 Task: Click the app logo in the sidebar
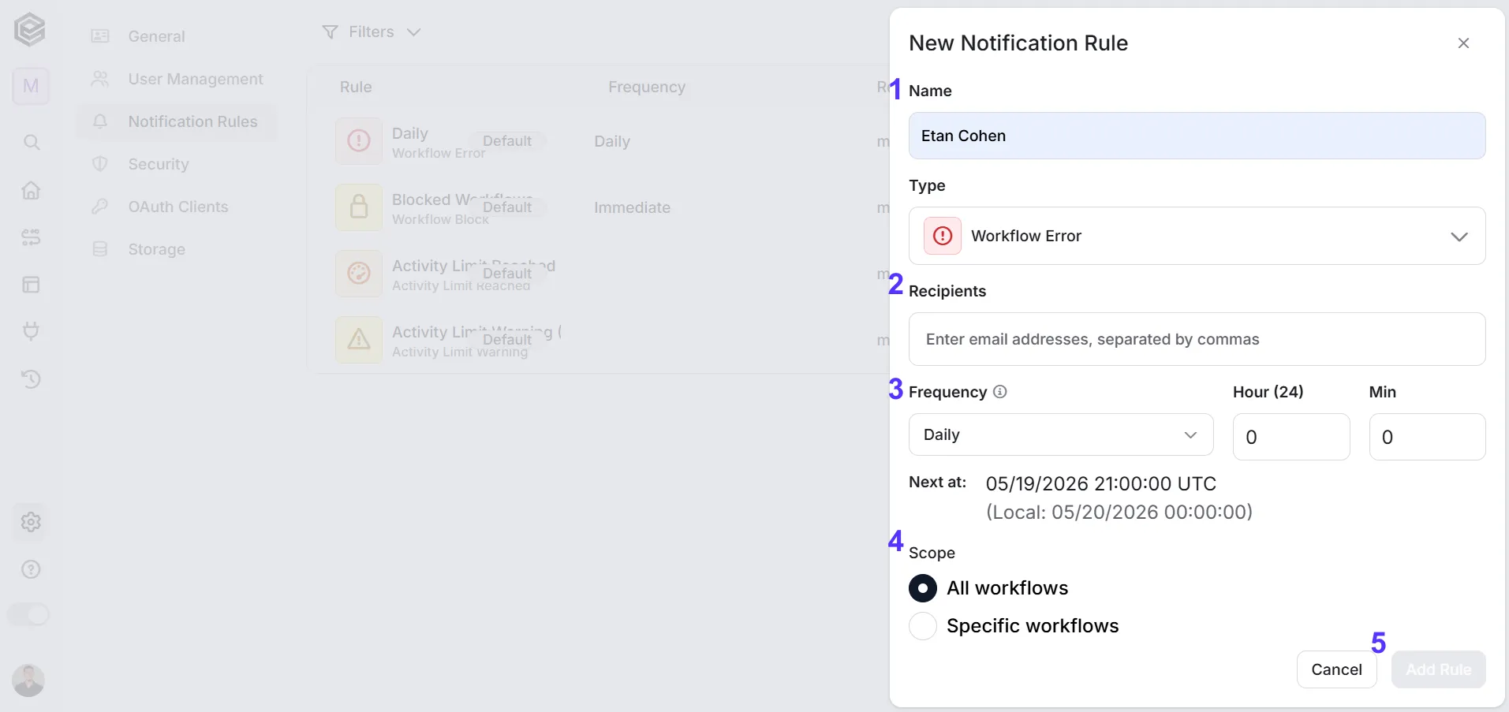(x=30, y=30)
